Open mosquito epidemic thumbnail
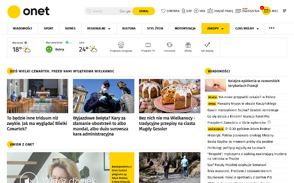This screenshot has height=183, width=294. [215, 85]
